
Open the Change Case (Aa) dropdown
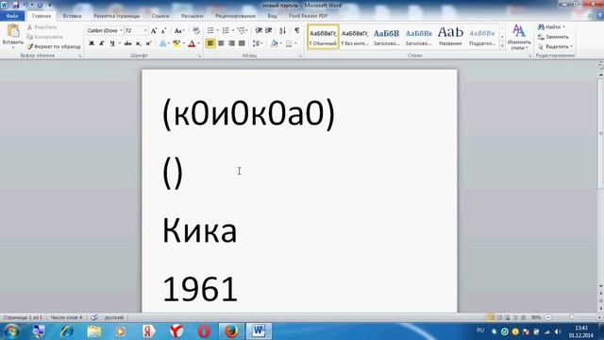pos(179,31)
